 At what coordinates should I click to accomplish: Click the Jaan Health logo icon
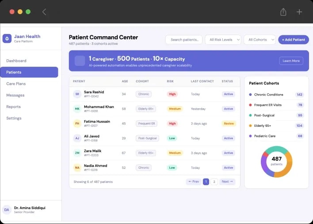pyautogui.click(x=7, y=38)
